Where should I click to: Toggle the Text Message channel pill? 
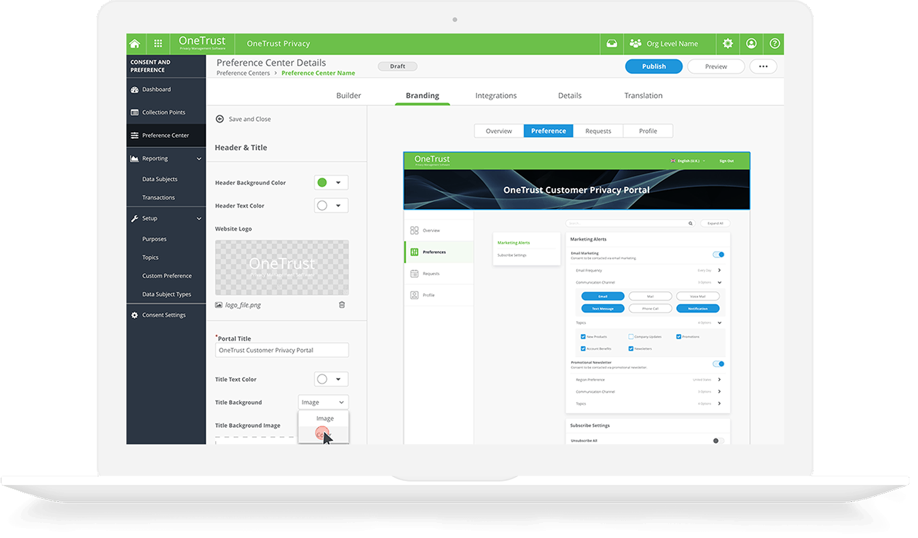(x=603, y=309)
